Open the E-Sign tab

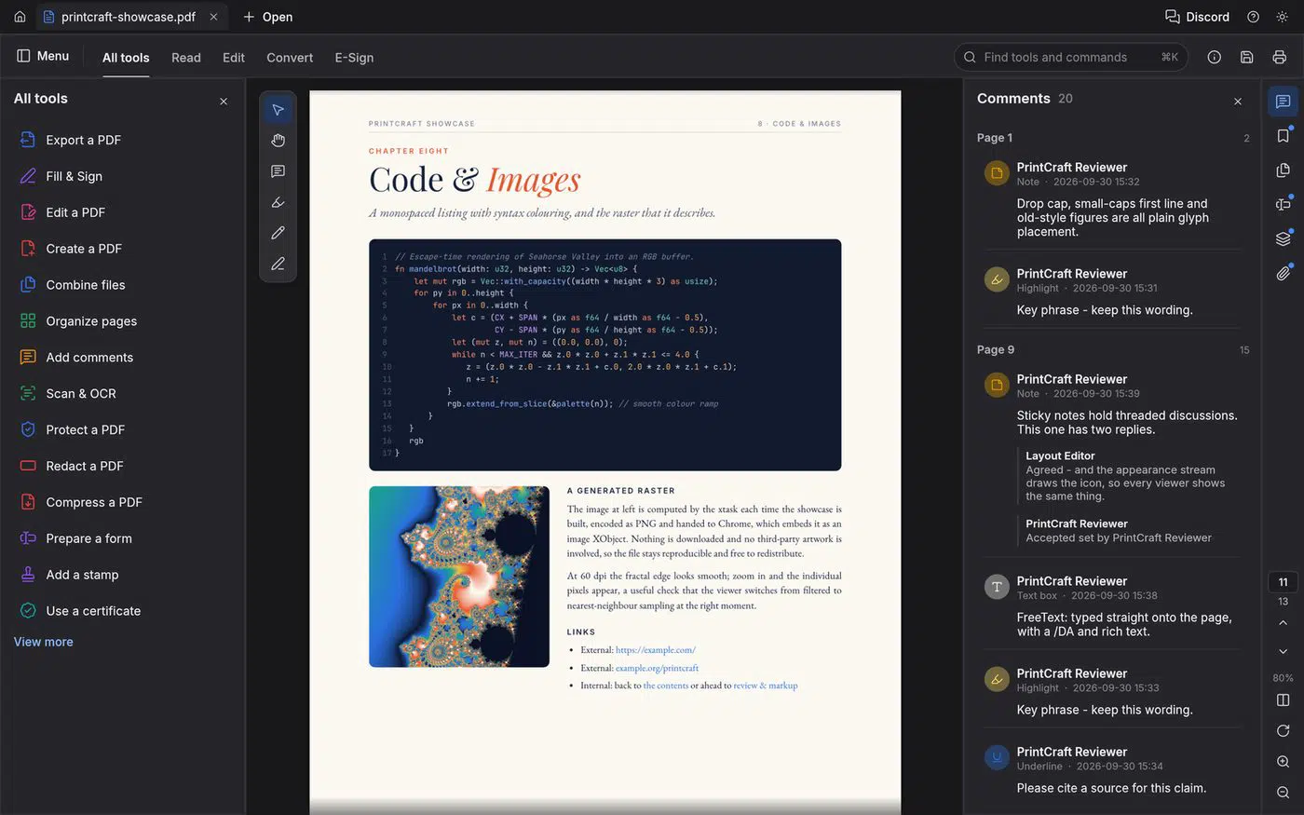tap(354, 57)
